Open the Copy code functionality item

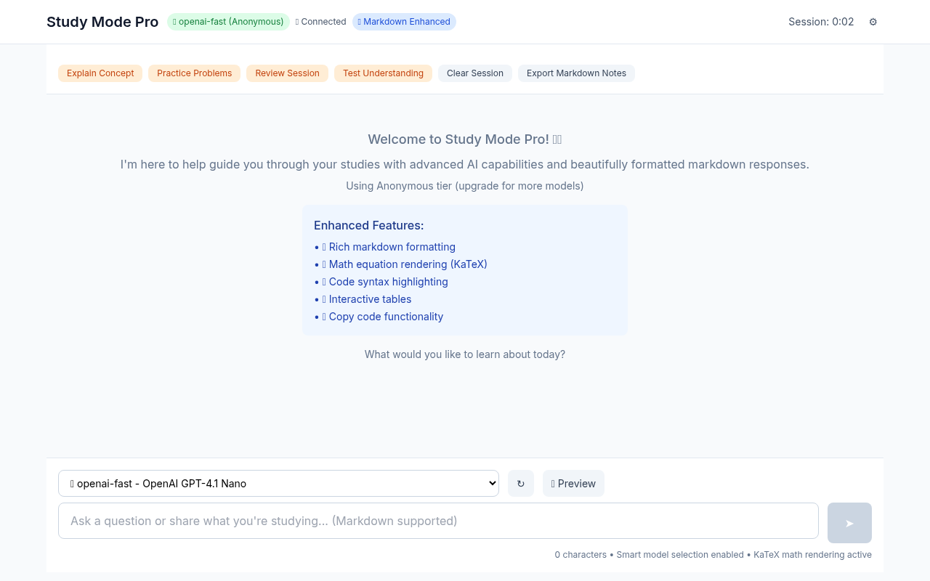[x=386, y=317]
